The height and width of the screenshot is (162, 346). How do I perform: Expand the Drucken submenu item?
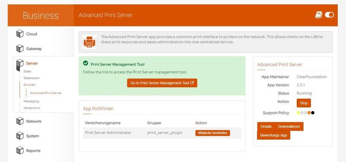point(29,85)
